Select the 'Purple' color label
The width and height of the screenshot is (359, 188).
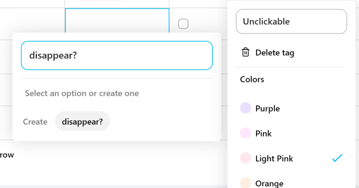(268, 108)
